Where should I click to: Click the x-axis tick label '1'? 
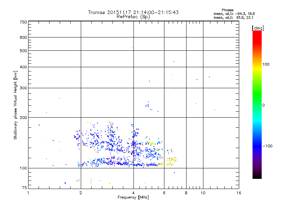[x=28, y=193]
